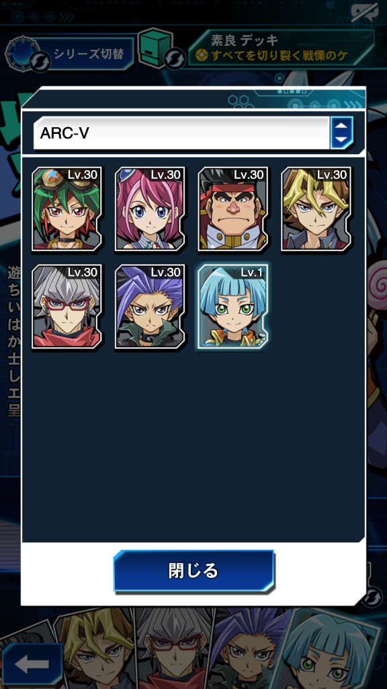
Task: Click the up-down arrow series selector
Action: (342, 133)
